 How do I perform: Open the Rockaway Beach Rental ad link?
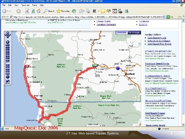[x=157, y=64]
